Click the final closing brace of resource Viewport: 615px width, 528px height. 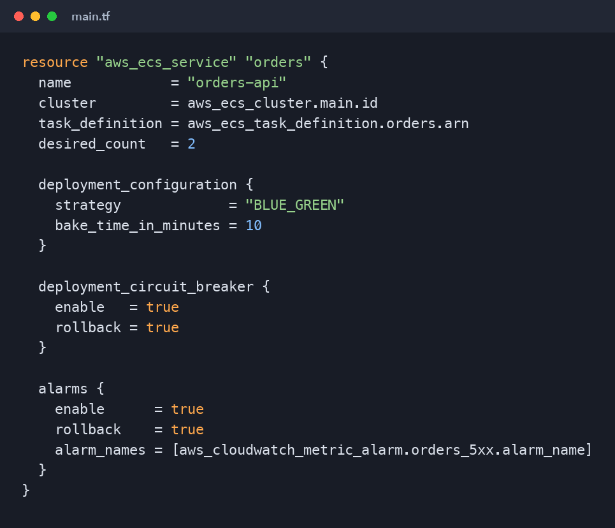click(x=26, y=491)
